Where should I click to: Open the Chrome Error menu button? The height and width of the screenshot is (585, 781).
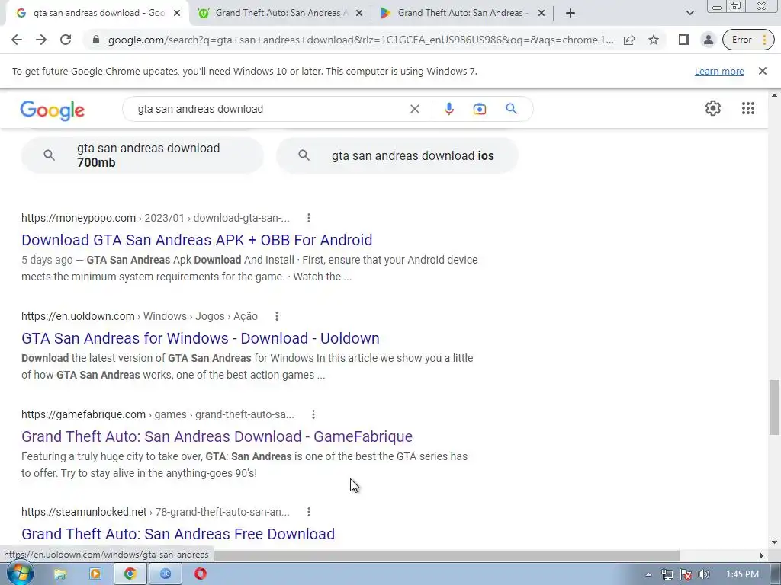749,40
